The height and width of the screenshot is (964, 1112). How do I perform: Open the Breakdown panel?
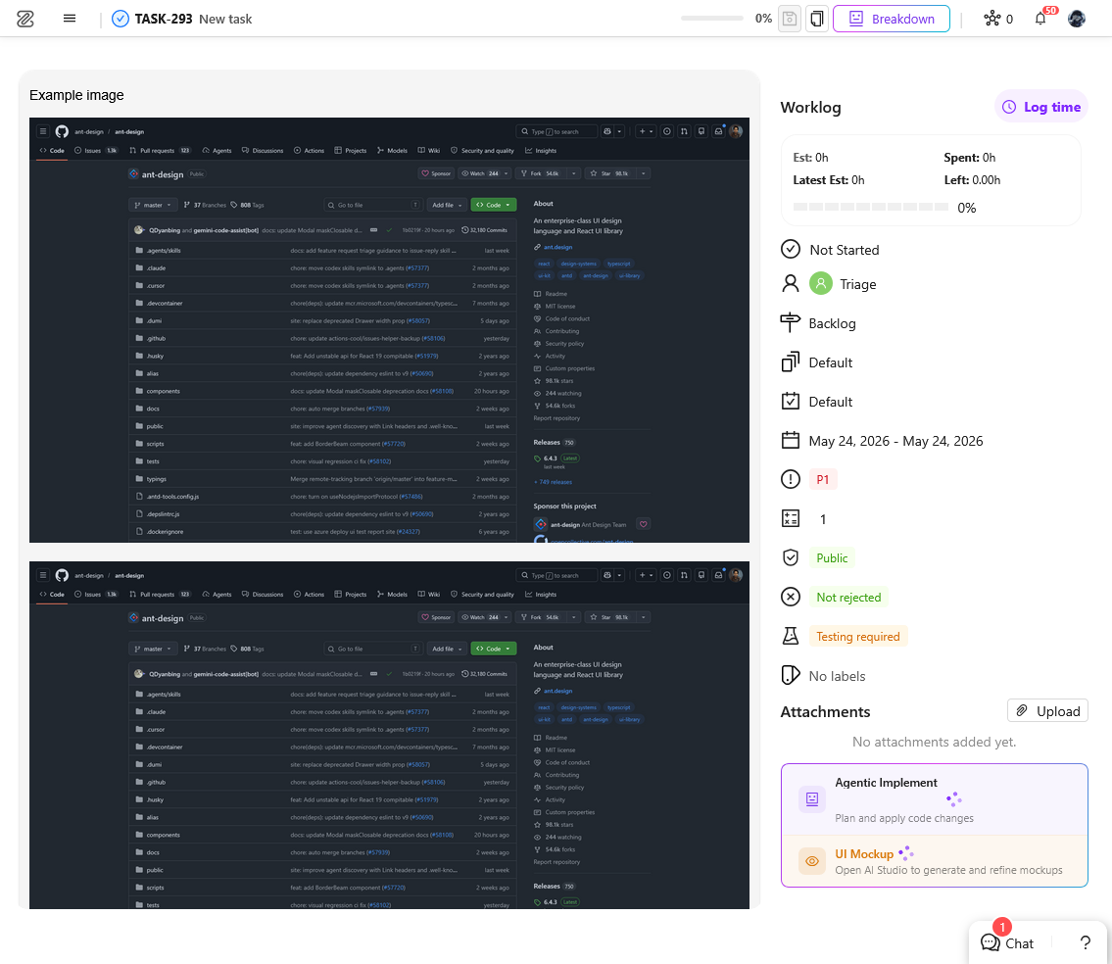click(892, 19)
